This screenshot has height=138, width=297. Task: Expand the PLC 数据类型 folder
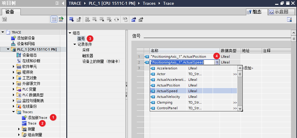[13, 95]
